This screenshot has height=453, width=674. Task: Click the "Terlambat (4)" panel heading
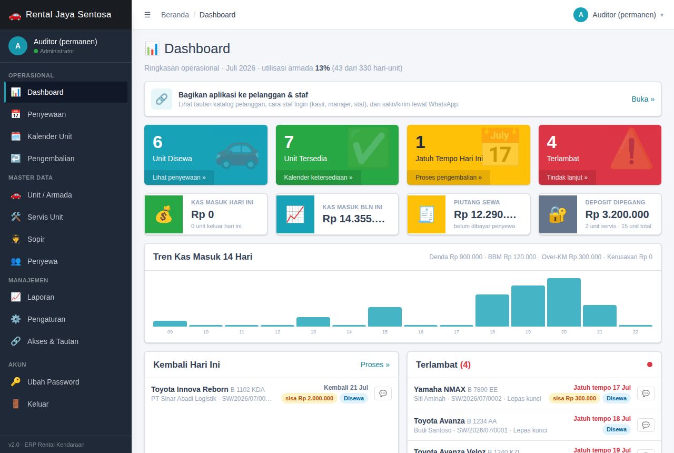coord(443,365)
